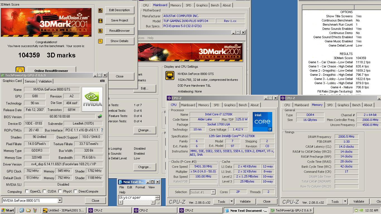Click the Close button in GPU-Z window
The height and width of the screenshot is (214, 381).
coord(95,201)
